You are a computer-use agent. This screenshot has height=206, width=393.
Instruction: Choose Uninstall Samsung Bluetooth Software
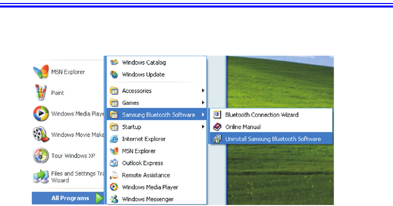[271, 139]
